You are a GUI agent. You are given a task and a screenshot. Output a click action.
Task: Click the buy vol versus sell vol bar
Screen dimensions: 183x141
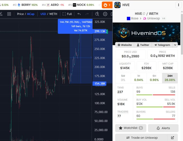tap(156, 107)
